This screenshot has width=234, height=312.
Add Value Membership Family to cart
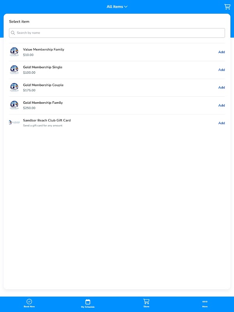pos(222,52)
